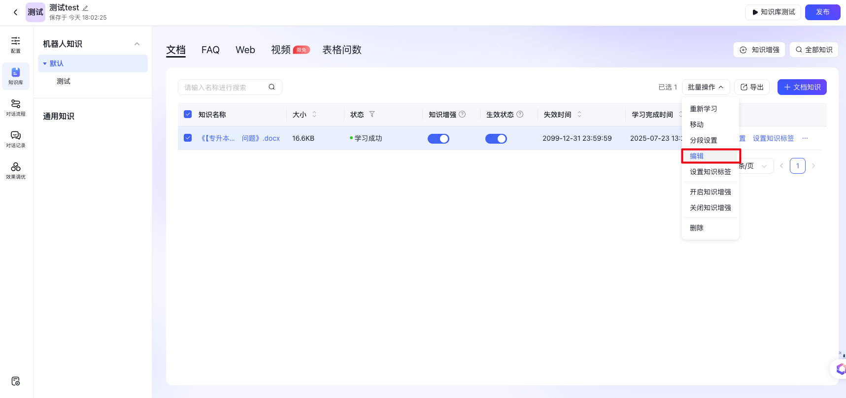Collapse the 机器人知识 section
The image size is (846, 398).
click(x=137, y=44)
